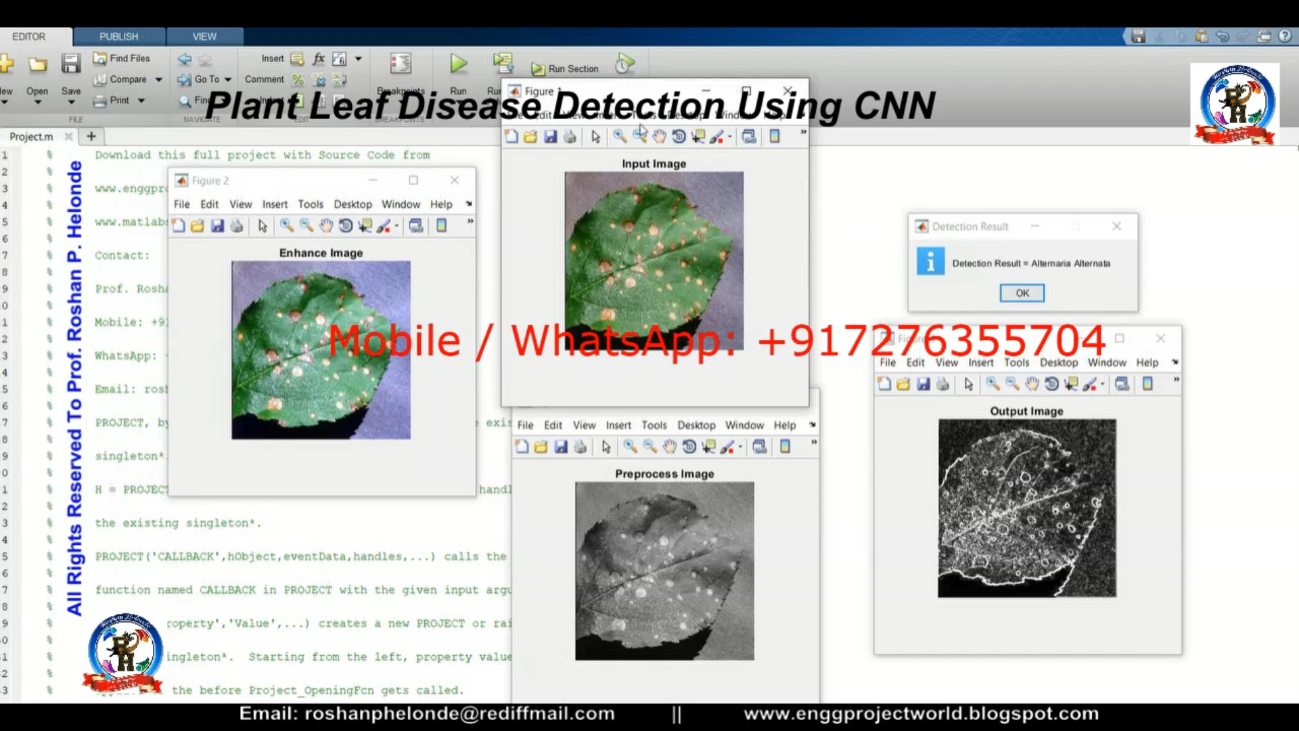Click Run Section button

point(566,68)
